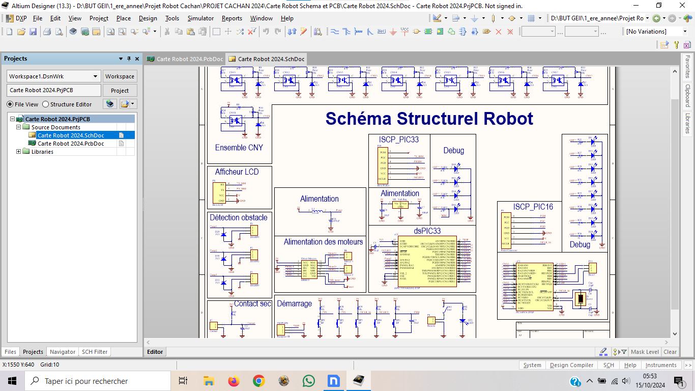The height and width of the screenshot is (391, 695).
Task: Place a GND power port
Action: [x=393, y=32]
